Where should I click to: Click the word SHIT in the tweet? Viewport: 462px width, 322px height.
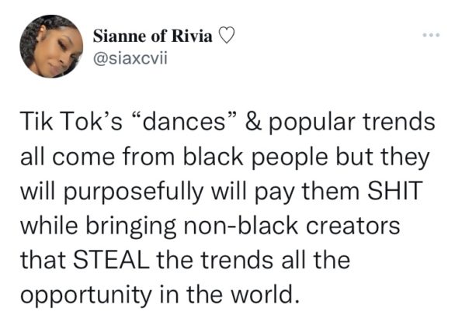click(394, 192)
